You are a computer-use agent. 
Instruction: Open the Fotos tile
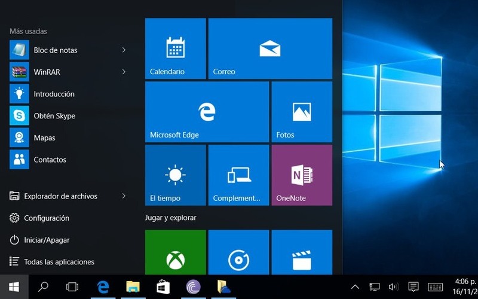tap(302, 112)
